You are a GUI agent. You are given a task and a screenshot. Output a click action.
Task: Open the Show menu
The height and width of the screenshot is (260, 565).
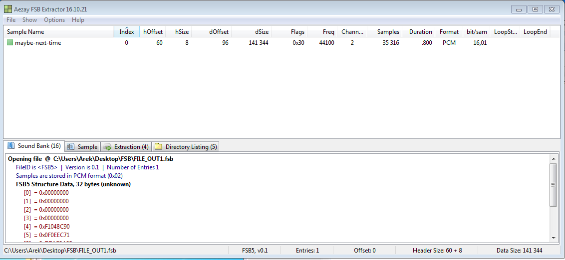(x=29, y=20)
